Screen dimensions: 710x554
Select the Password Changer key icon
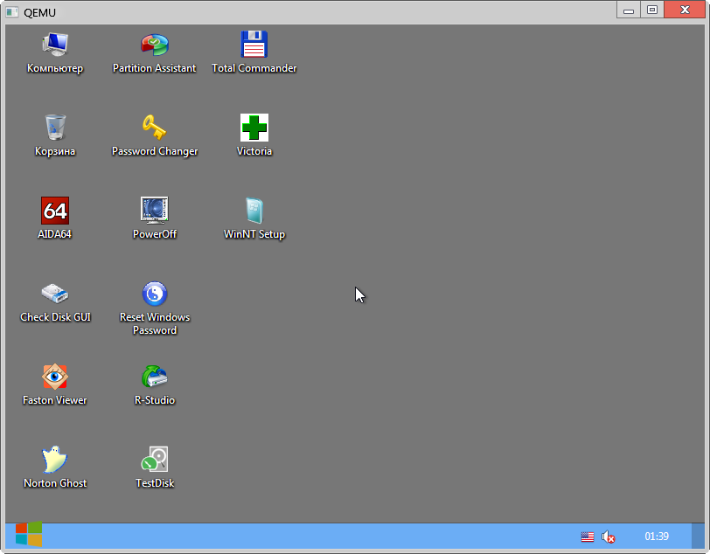click(x=155, y=128)
